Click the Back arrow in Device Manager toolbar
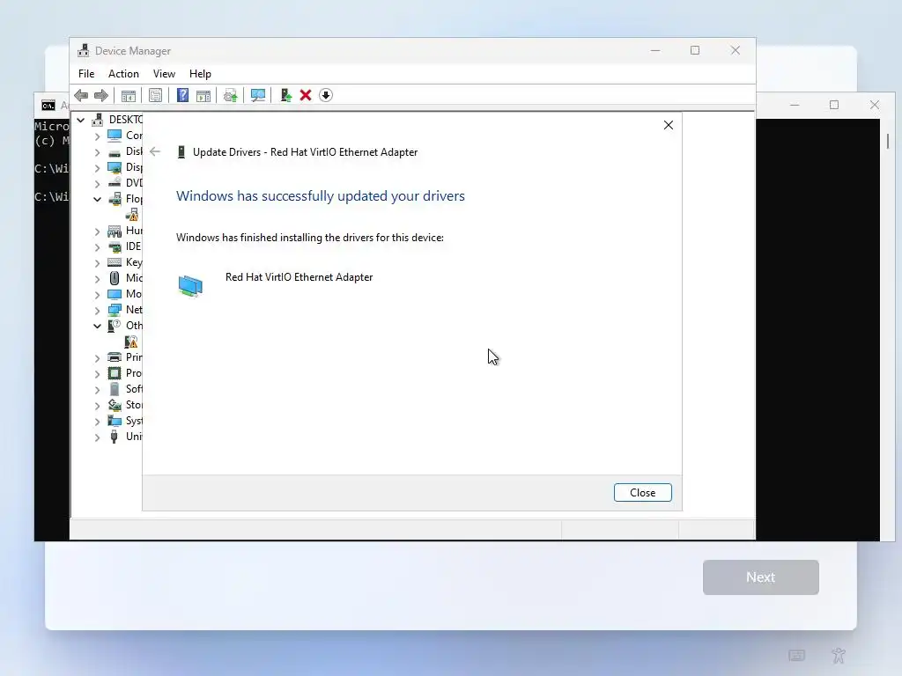The image size is (902, 676). [81, 95]
